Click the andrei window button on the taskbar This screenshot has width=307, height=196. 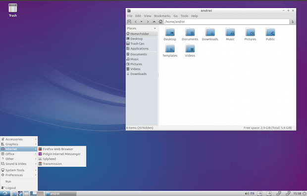(x=60, y=194)
